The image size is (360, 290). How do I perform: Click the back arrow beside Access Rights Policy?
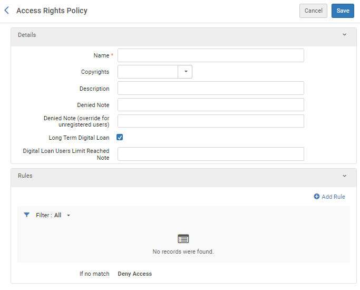[7, 11]
